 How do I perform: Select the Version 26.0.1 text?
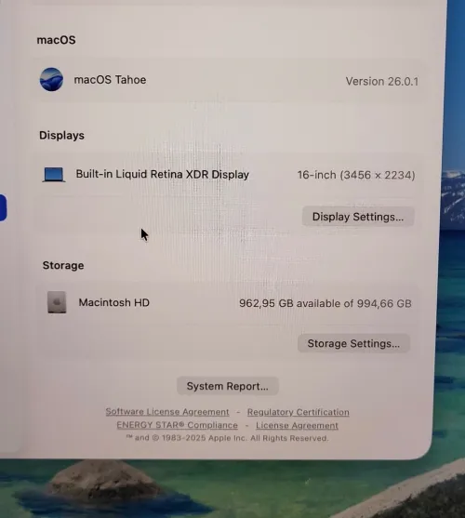[382, 81]
